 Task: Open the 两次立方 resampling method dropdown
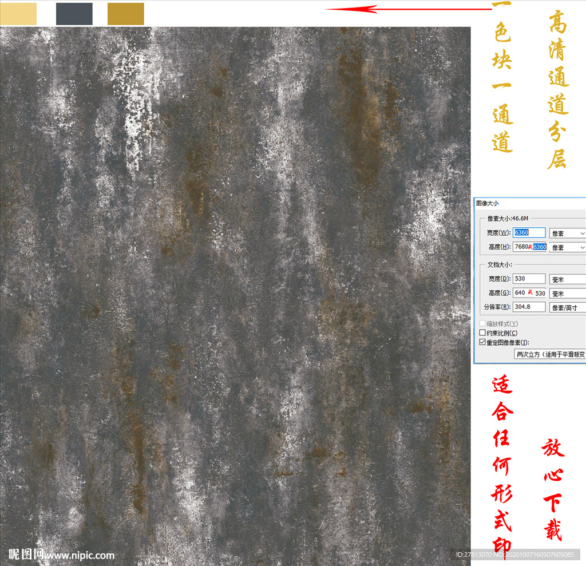coord(550,354)
